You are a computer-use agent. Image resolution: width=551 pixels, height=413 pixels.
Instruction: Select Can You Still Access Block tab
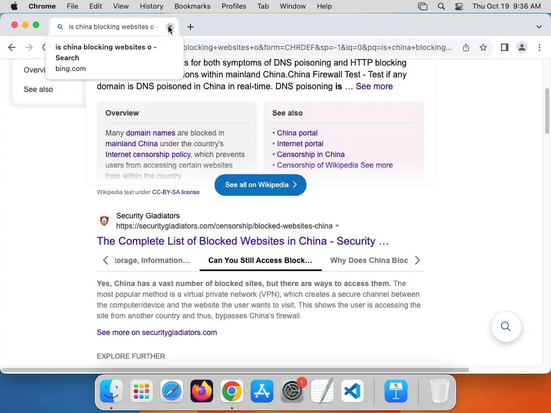point(260,261)
